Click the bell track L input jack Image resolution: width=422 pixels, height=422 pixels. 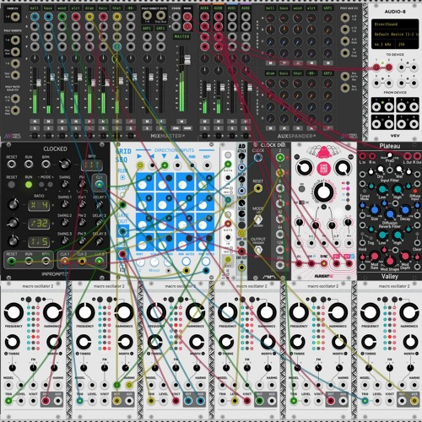35,17
